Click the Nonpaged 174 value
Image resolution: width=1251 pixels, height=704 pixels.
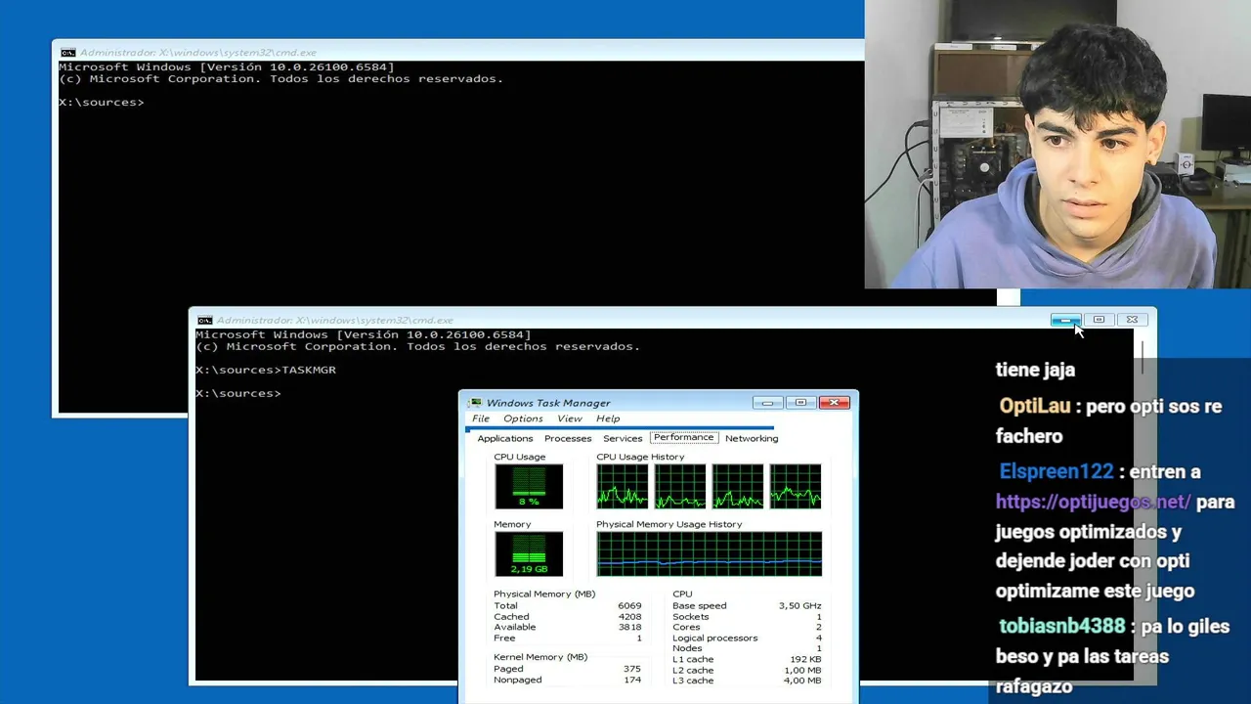click(632, 680)
